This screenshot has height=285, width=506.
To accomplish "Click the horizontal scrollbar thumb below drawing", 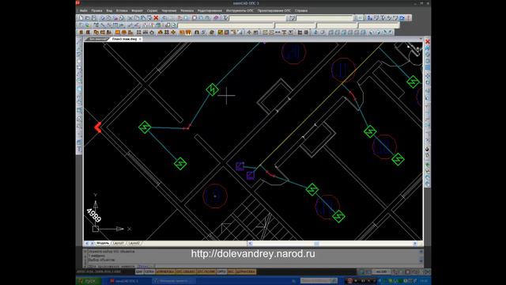I will 316,243.
